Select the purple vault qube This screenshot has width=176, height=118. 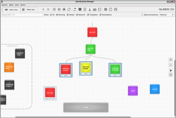pyautogui.click(x=133, y=91)
